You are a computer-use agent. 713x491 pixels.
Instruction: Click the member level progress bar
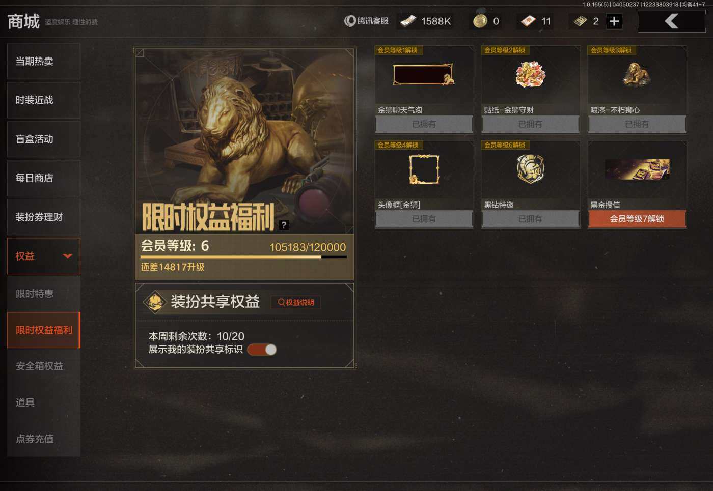point(244,257)
